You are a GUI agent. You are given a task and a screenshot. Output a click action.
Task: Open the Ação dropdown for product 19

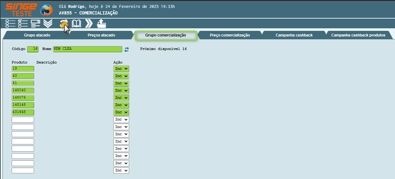pos(121,69)
